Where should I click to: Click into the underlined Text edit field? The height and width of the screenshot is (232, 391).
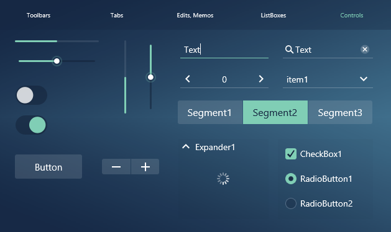tap(224, 50)
